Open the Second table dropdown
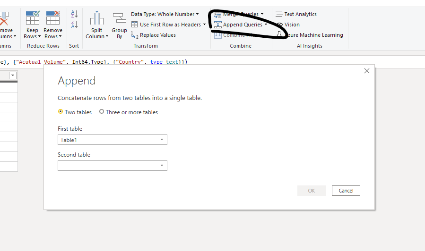Image resolution: width=425 pixels, height=251 pixels. (x=113, y=166)
